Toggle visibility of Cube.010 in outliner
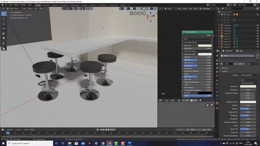This screenshot has height=146, width=260. pyautogui.click(x=258, y=31)
